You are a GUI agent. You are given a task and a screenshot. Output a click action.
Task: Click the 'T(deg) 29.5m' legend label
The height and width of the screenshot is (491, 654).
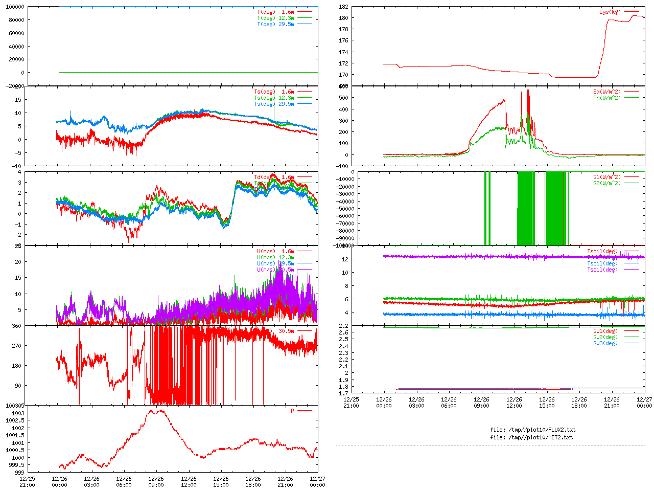click(x=275, y=24)
